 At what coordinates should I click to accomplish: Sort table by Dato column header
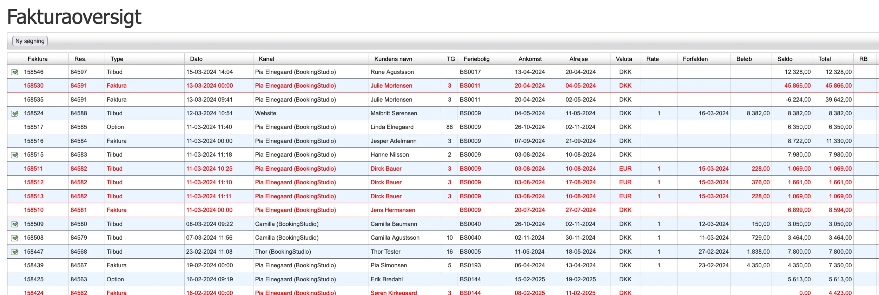pos(196,59)
